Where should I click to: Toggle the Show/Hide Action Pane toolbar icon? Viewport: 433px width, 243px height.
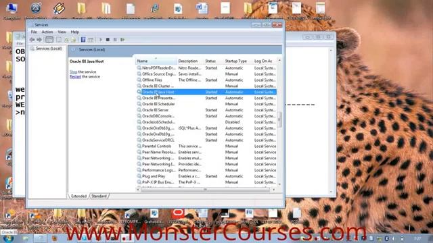pyautogui.click(x=90, y=40)
